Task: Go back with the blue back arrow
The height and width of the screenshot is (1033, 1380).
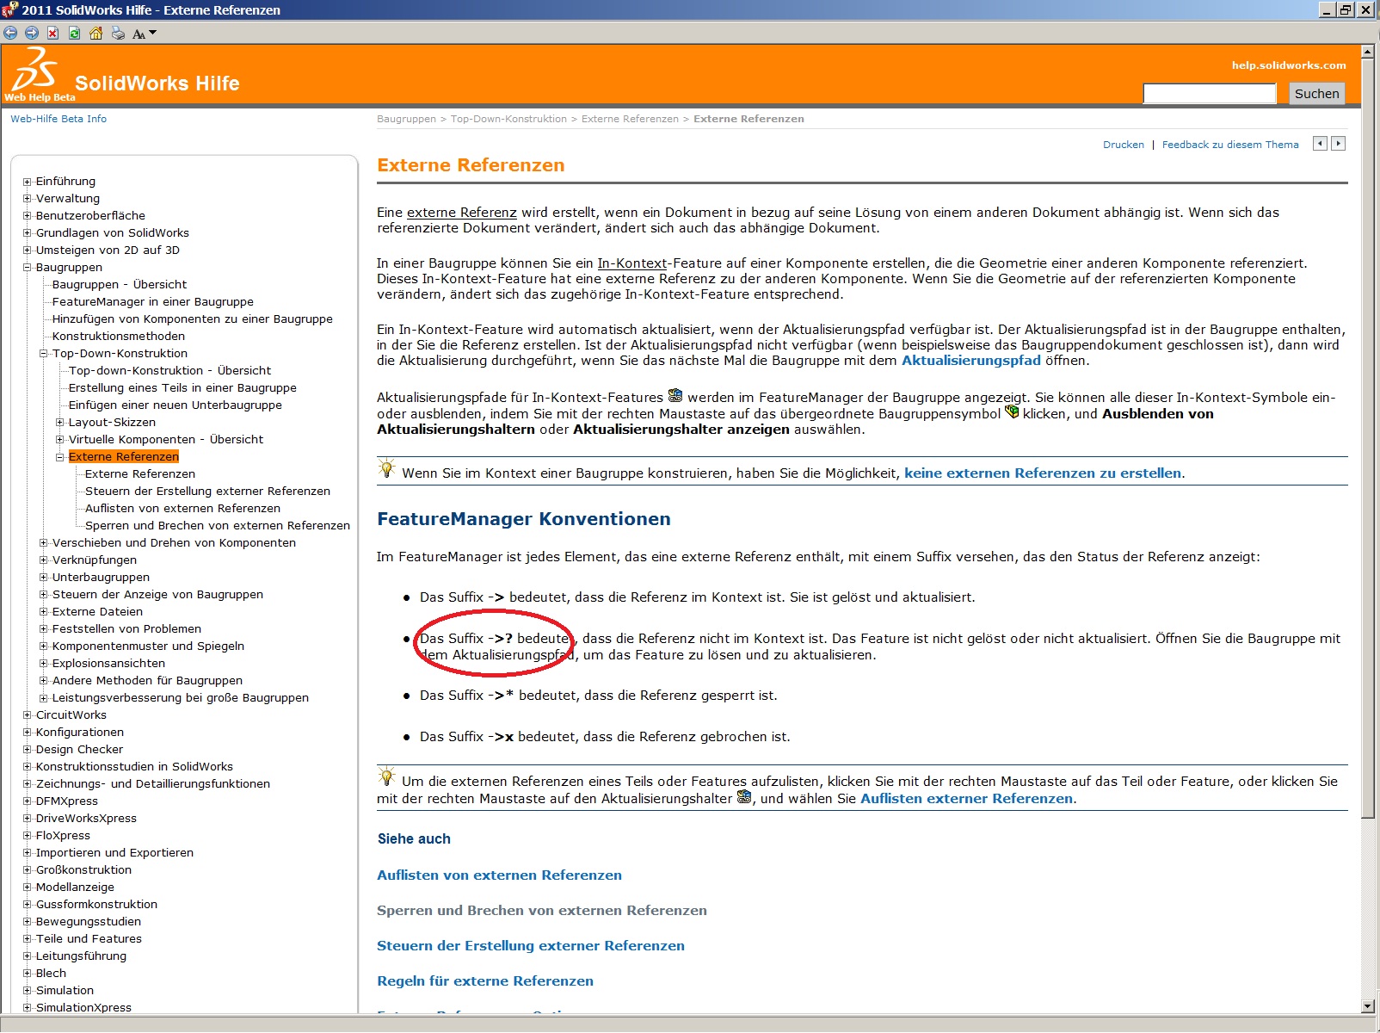Action: pos(10,33)
